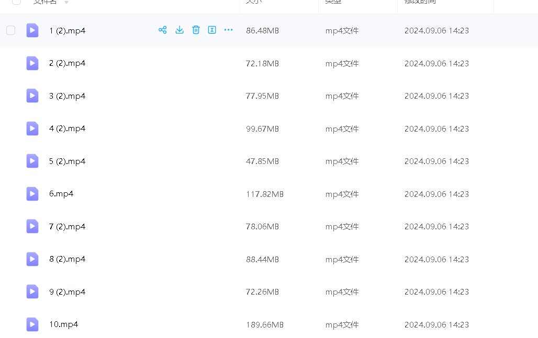Open the file named 4 (2).mp4
538x338 pixels.
67,129
